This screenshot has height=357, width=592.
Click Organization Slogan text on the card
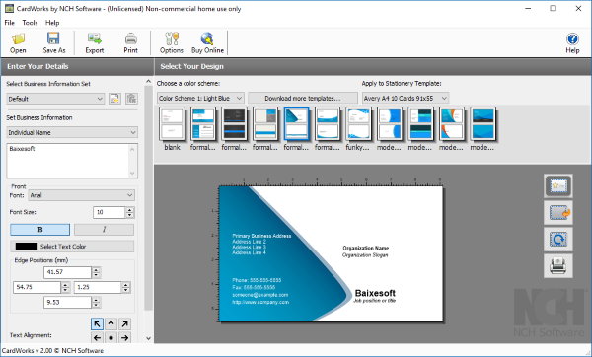pyautogui.click(x=365, y=255)
